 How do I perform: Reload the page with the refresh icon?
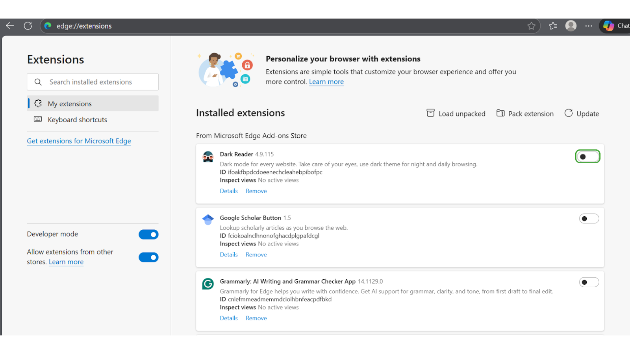tap(28, 26)
